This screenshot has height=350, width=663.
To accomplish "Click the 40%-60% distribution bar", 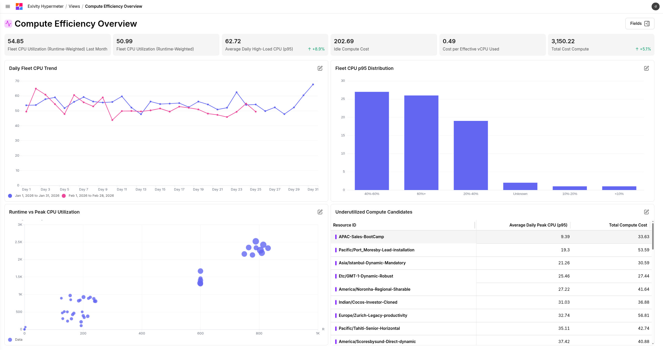I will tap(372, 141).
